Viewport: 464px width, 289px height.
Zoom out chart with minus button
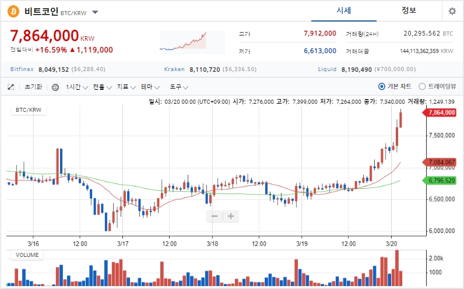(215, 216)
